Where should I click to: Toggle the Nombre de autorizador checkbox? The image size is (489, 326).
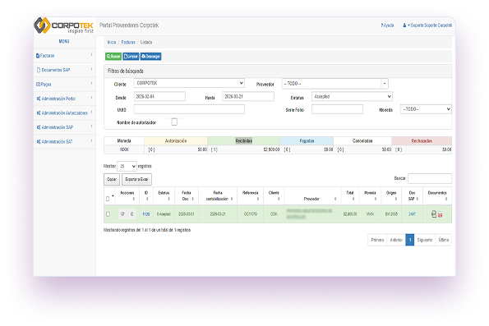[x=174, y=122]
